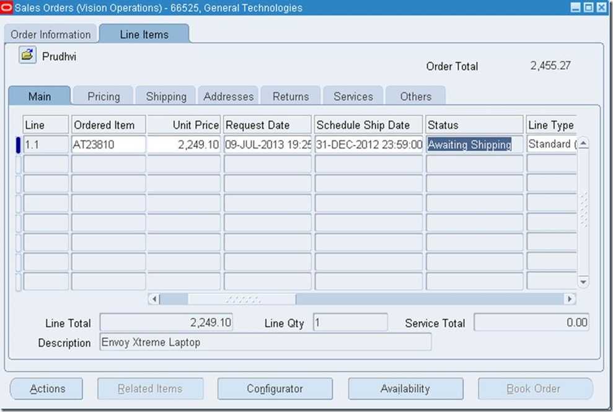This screenshot has width=613, height=412.
Task: Close the Sales Orders window
Action: [x=601, y=7]
